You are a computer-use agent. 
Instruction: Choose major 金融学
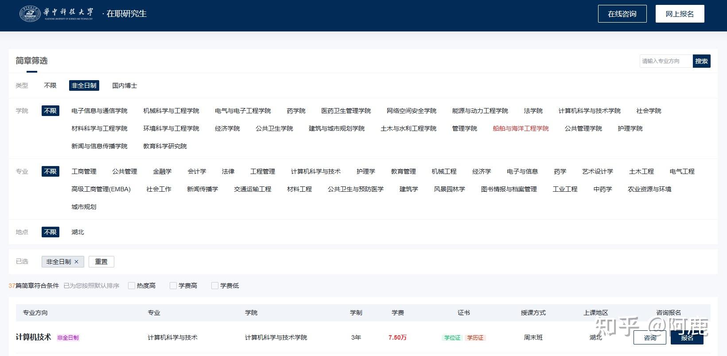(162, 171)
